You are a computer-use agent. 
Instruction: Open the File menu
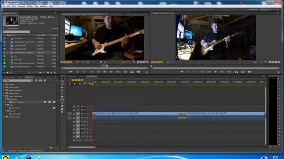[x=4, y=6]
